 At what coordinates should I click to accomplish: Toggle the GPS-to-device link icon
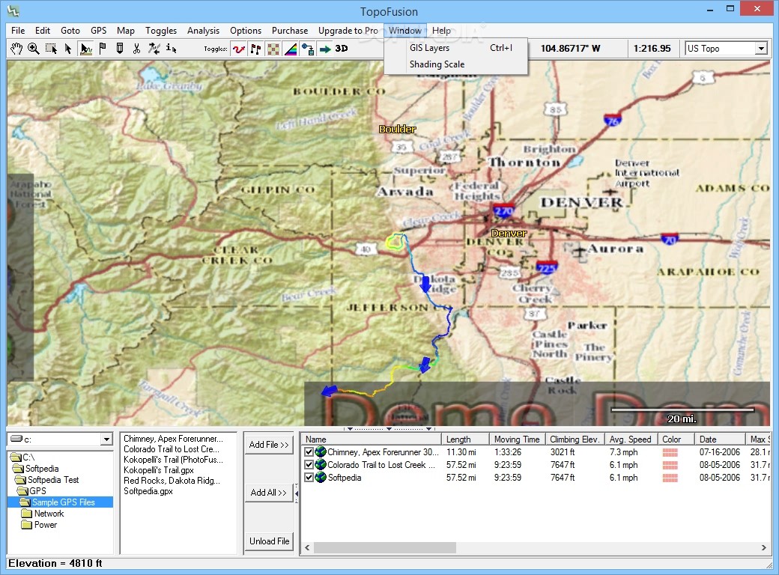[x=308, y=49]
